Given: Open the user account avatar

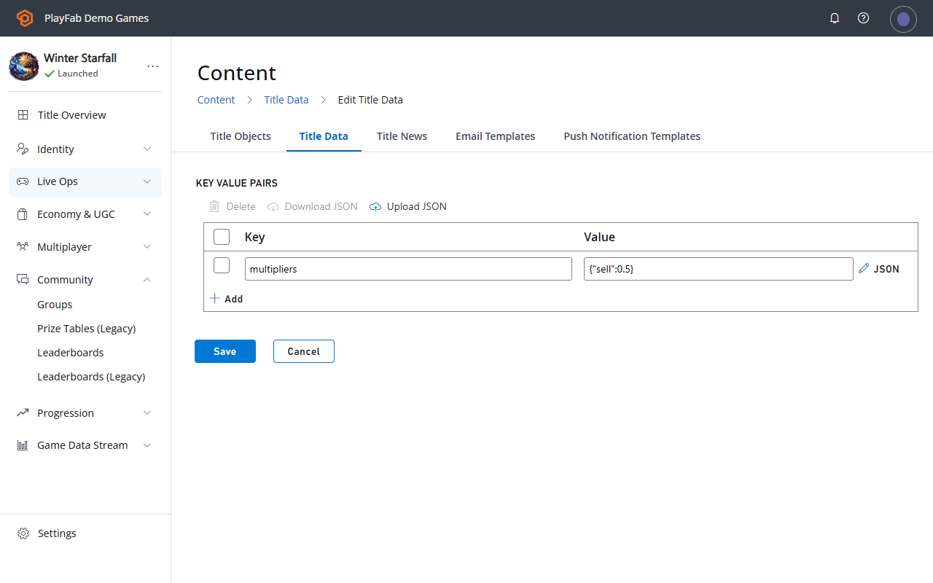Looking at the screenshot, I should (x=903, y=19).
